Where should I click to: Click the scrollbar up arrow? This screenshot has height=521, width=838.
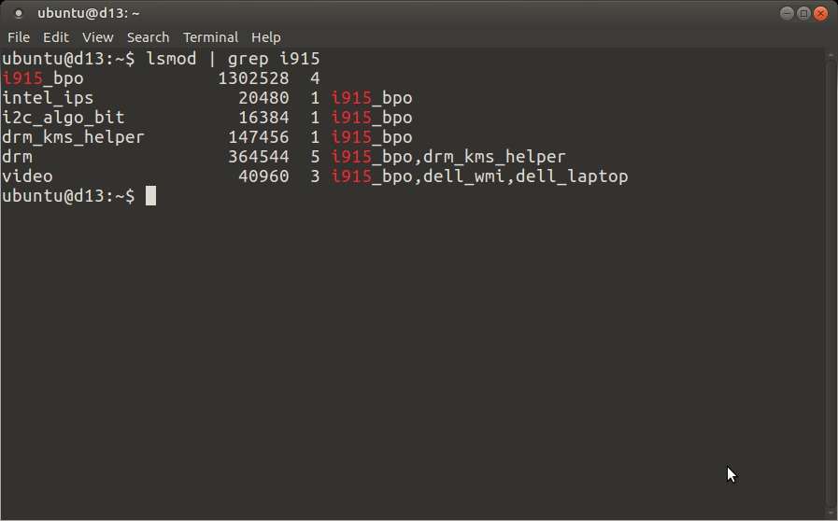pos(831,54)
